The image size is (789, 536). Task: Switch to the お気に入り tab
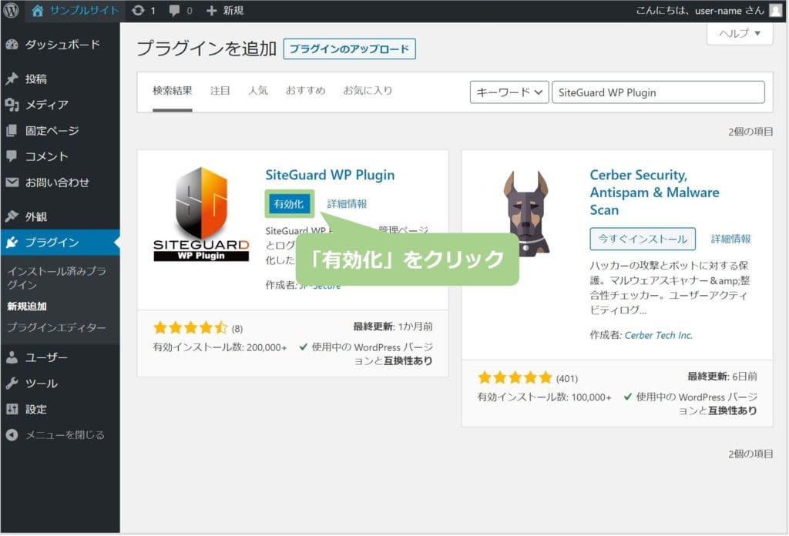368,91
